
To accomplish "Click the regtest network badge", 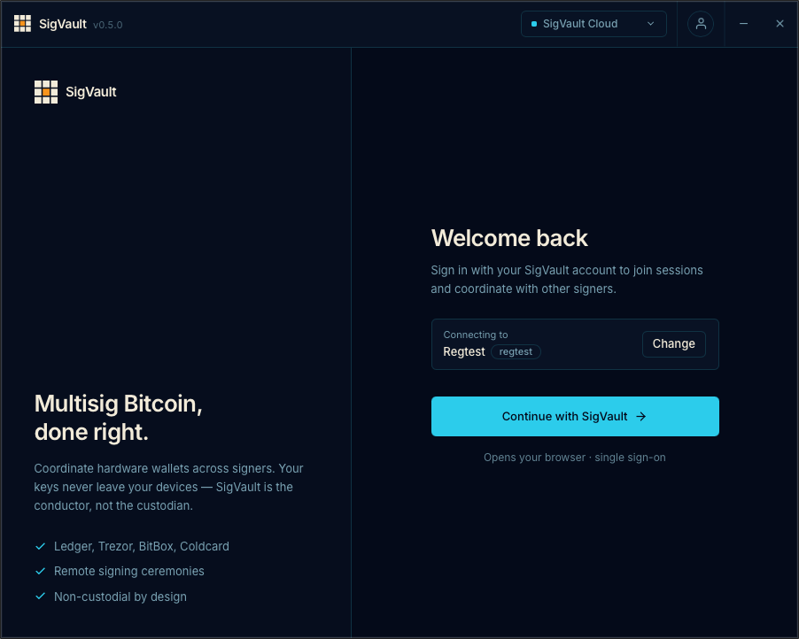I will [516, 352].
